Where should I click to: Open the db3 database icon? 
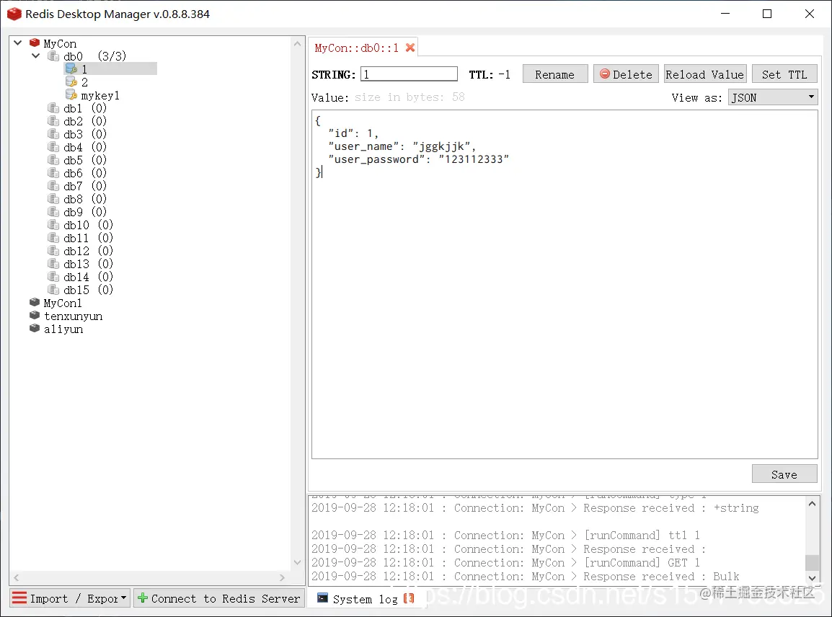tap(53, 133)
